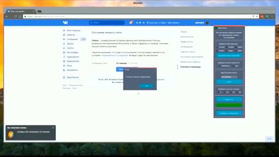
Task: Select the Safari browser radio button
Action: (x=236, y=51)
